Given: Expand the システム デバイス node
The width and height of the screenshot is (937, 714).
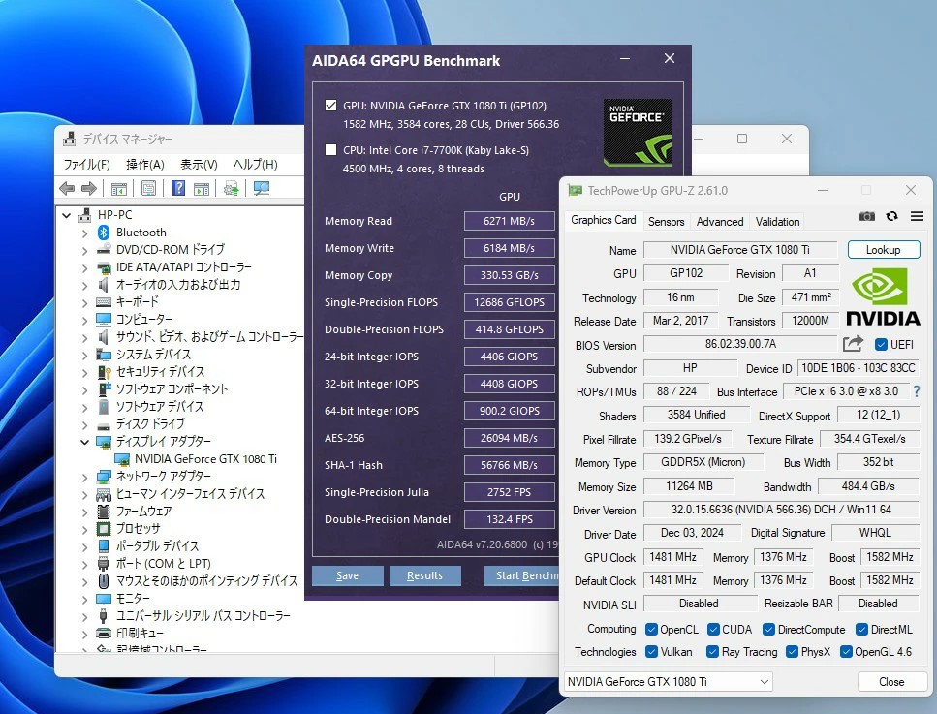Looking at the screenshot, I should (x=84, y=355).
